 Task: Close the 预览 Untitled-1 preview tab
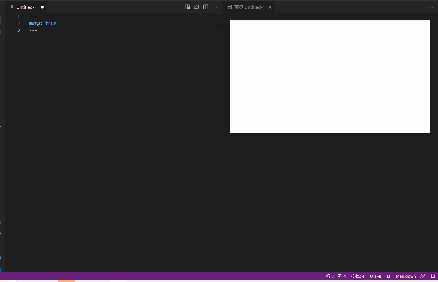coord(270,7)
